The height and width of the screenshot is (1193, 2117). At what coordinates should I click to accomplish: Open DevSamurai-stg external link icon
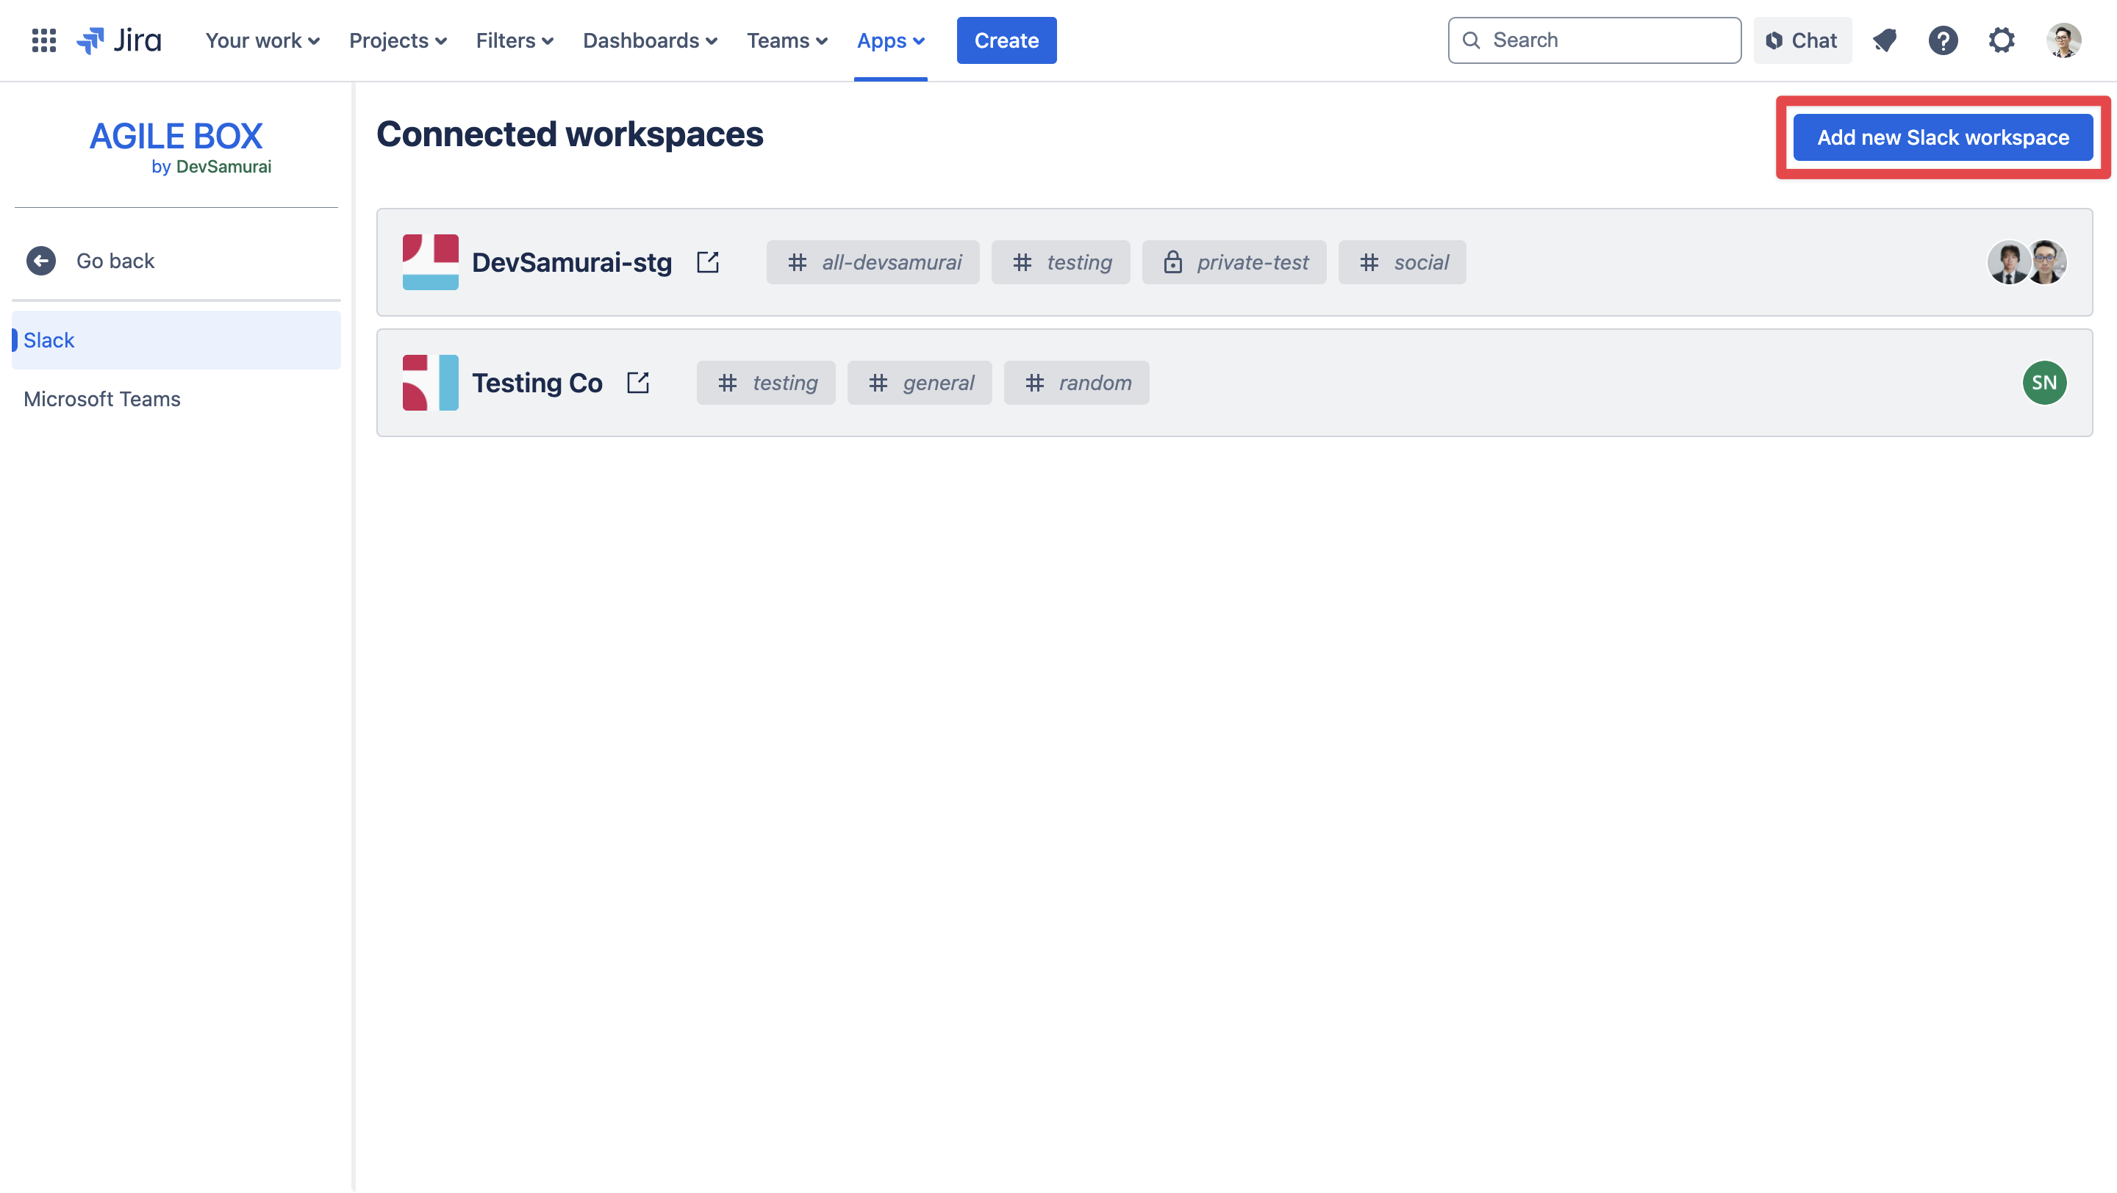[x=708, y=262]
